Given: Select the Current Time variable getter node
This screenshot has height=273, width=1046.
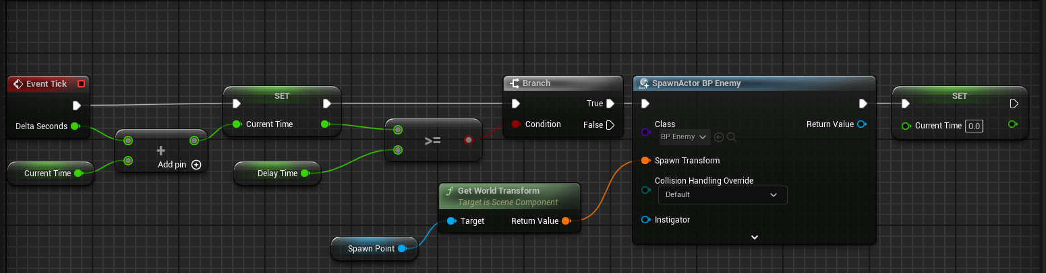Looking at the screenshot, I should pos(50,173).
